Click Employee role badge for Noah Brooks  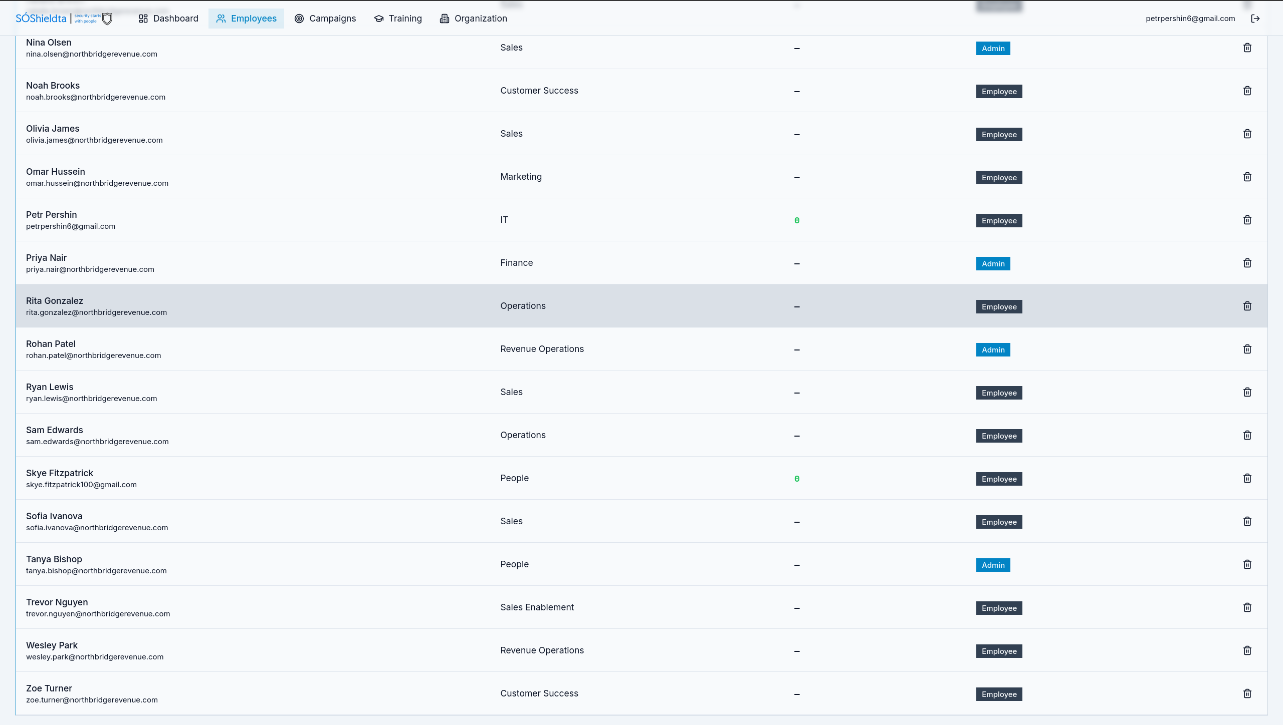click(x=999, y=92)
